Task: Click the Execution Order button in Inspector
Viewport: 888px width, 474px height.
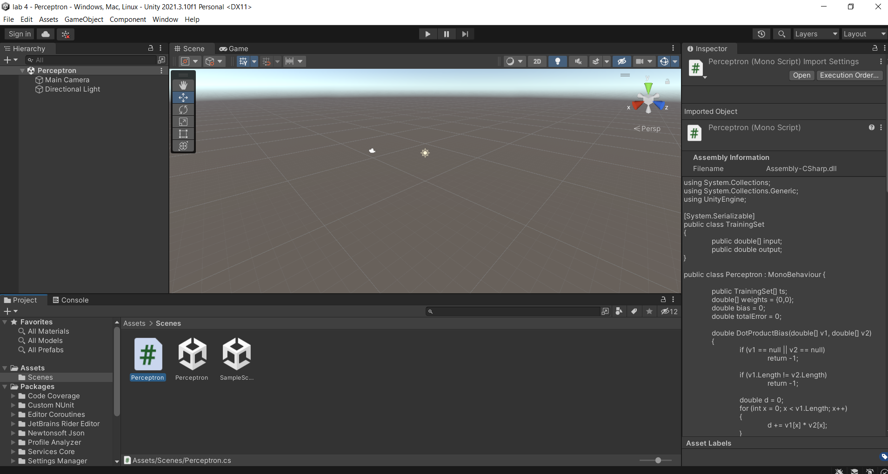Action: pyautogui.click(x=849, y=75)
